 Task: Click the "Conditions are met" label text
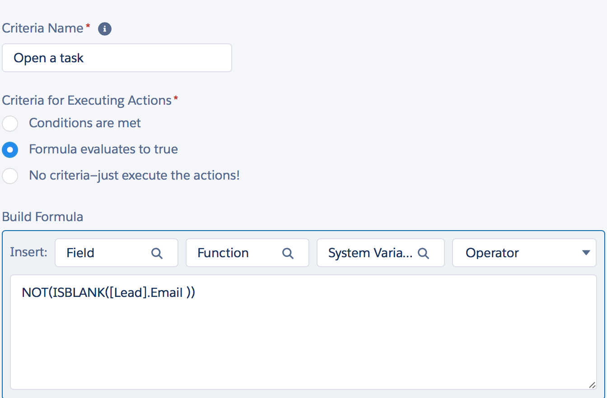click(85, 123)
